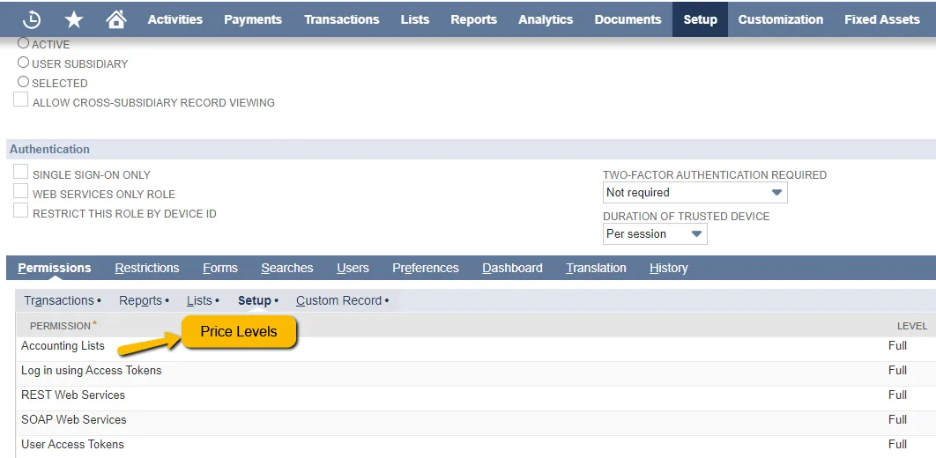Go to the Home icon
936x458 pixels.
coord(115,19)
